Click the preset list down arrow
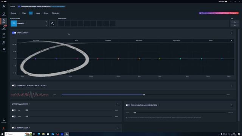The height and width of the screenshot is (136, 242). pos(46,25)
